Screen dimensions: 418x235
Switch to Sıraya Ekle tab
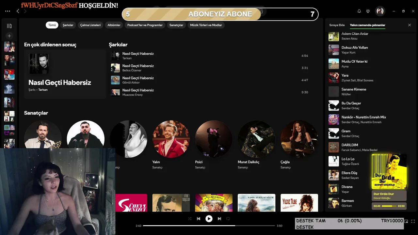[337, 25]
